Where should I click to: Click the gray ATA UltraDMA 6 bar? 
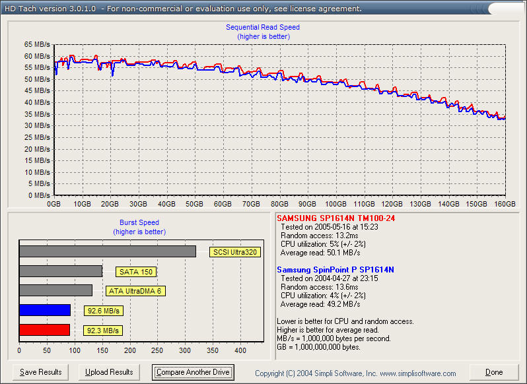coord(55,290)
